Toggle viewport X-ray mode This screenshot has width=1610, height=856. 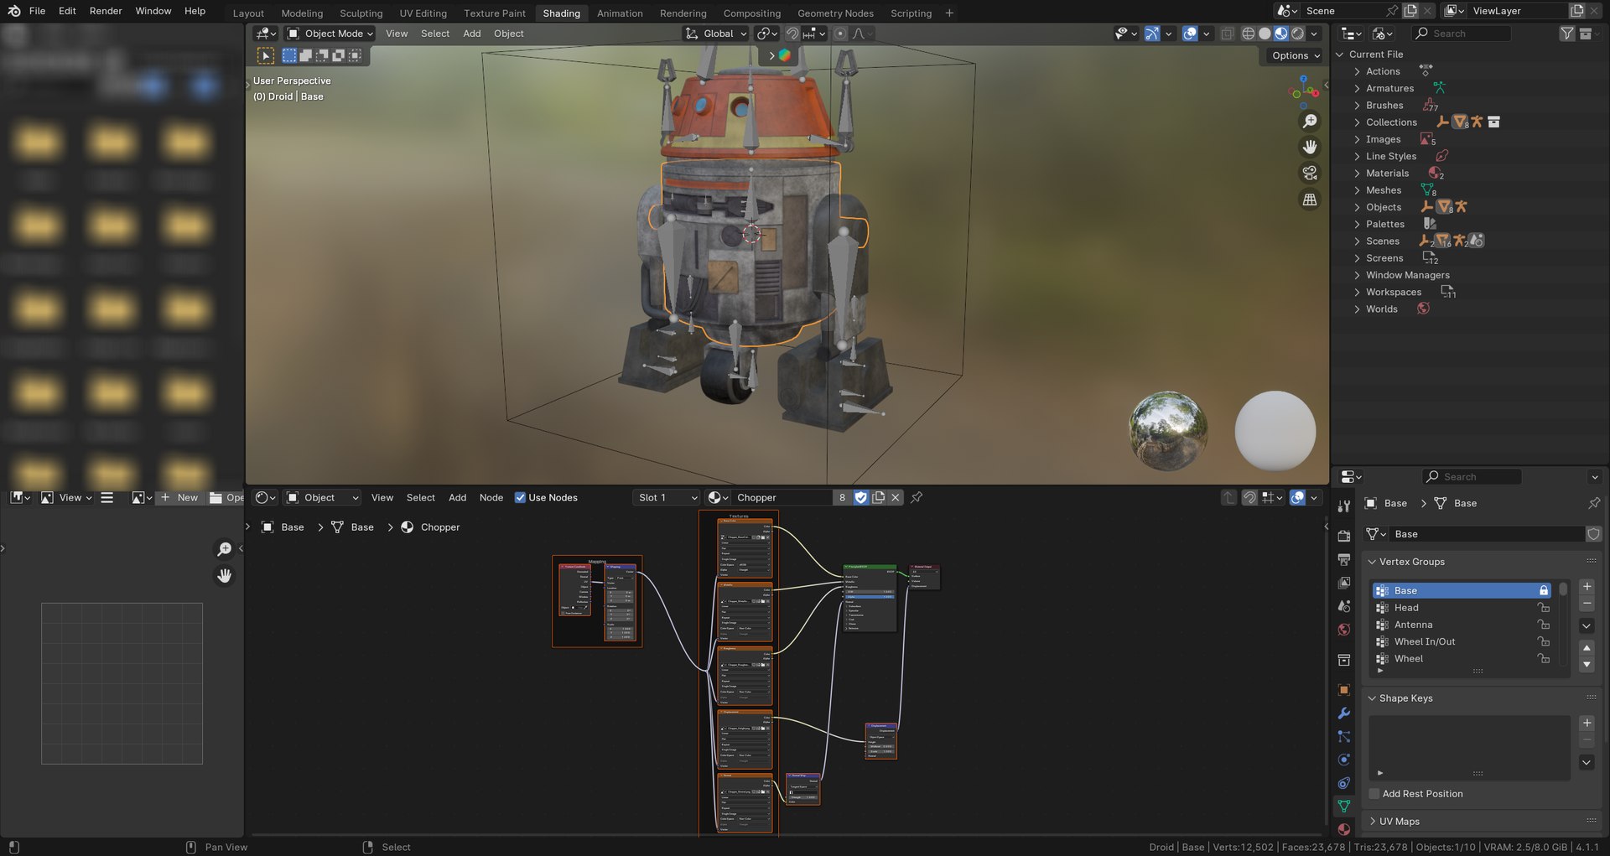(x=1227, y=34)
